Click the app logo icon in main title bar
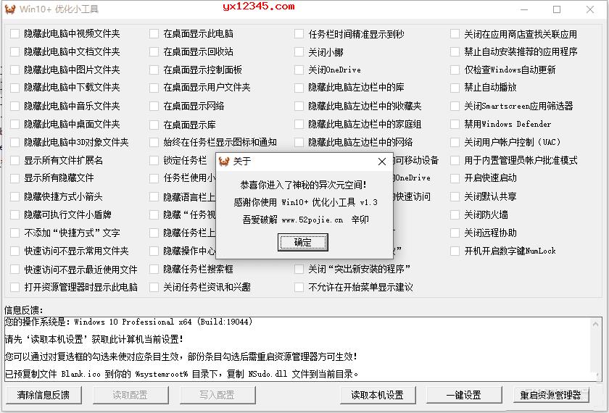The image size is (609, 413). [x=10, y=9]
